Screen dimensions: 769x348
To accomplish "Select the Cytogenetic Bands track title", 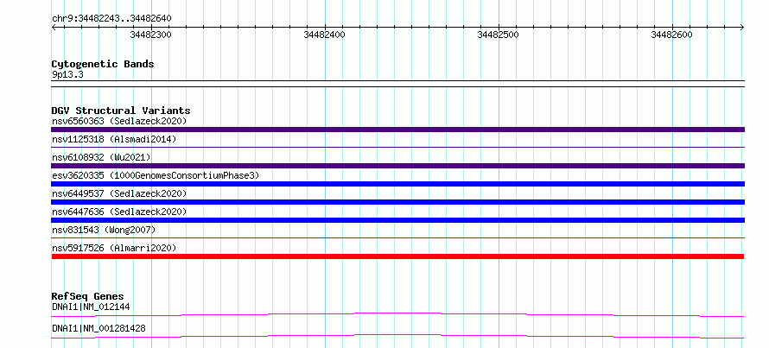I will pos(103,64).
